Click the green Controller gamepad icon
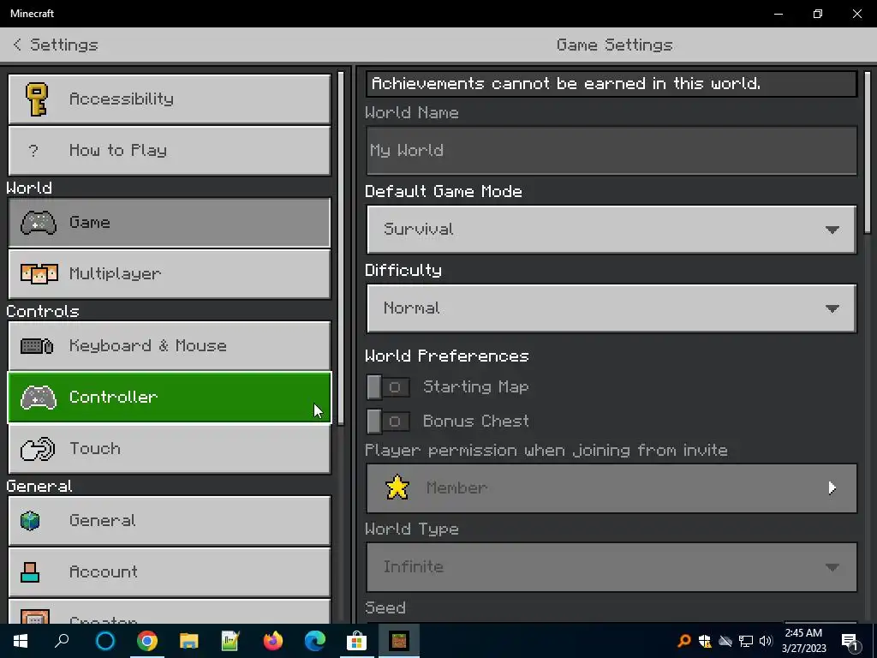This screenshot has height=658, width=877. point(38,398)
